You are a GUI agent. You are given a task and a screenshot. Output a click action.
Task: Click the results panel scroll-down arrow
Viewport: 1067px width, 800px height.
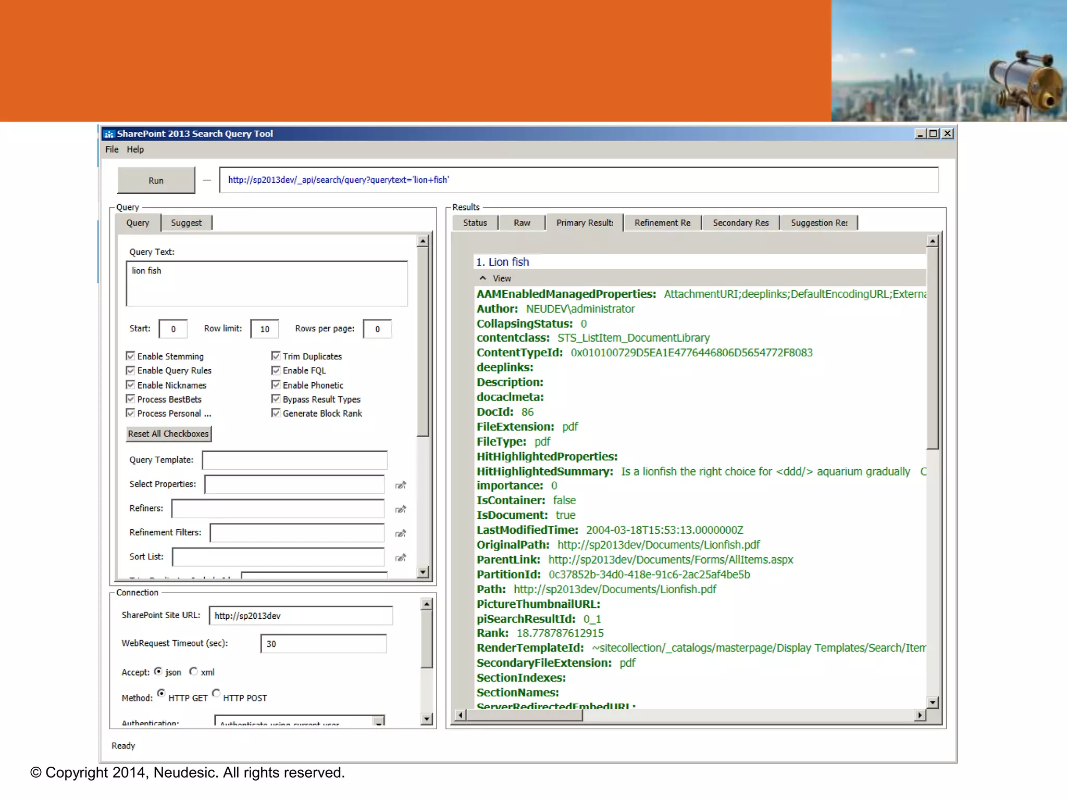933,702
